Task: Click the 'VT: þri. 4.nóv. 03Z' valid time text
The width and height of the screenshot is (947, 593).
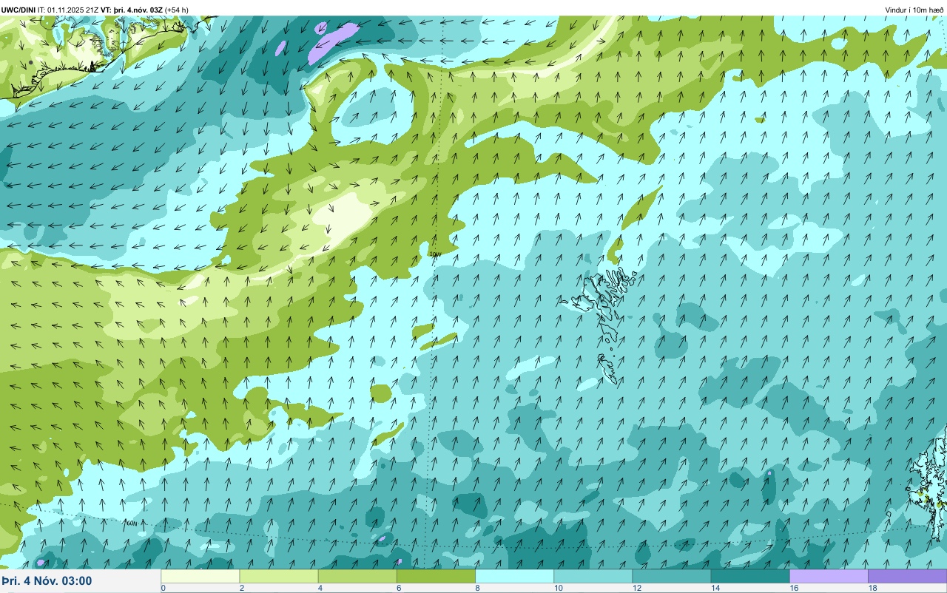Action: (x=132, y=10)
